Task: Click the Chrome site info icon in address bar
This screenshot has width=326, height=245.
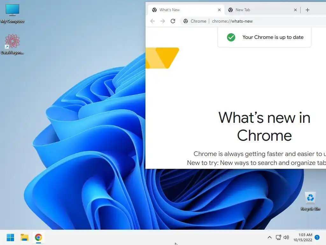Action: point(186,21)
